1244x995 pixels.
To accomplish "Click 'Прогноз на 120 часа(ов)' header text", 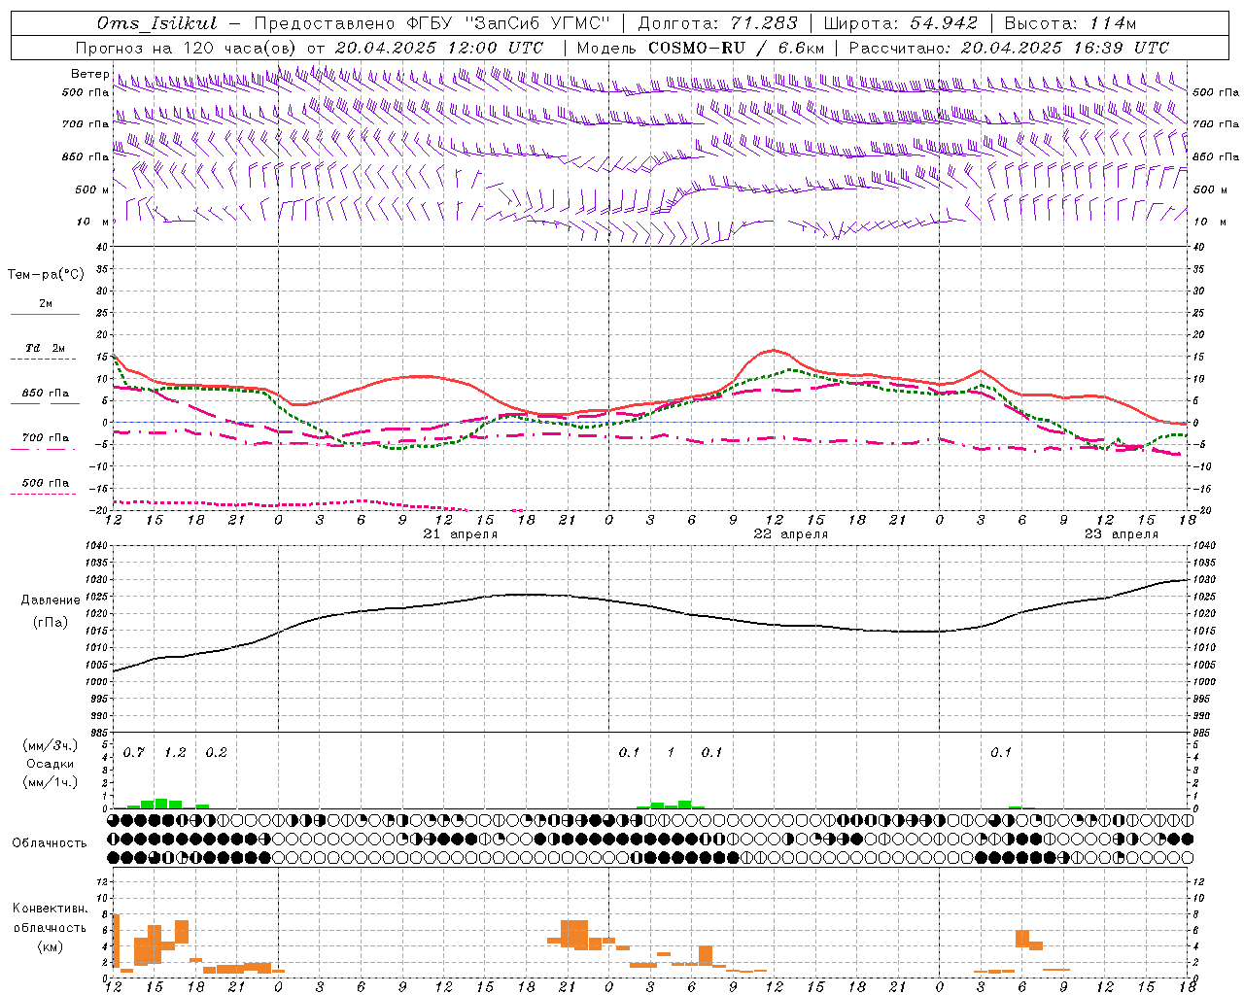I will 187,48.
